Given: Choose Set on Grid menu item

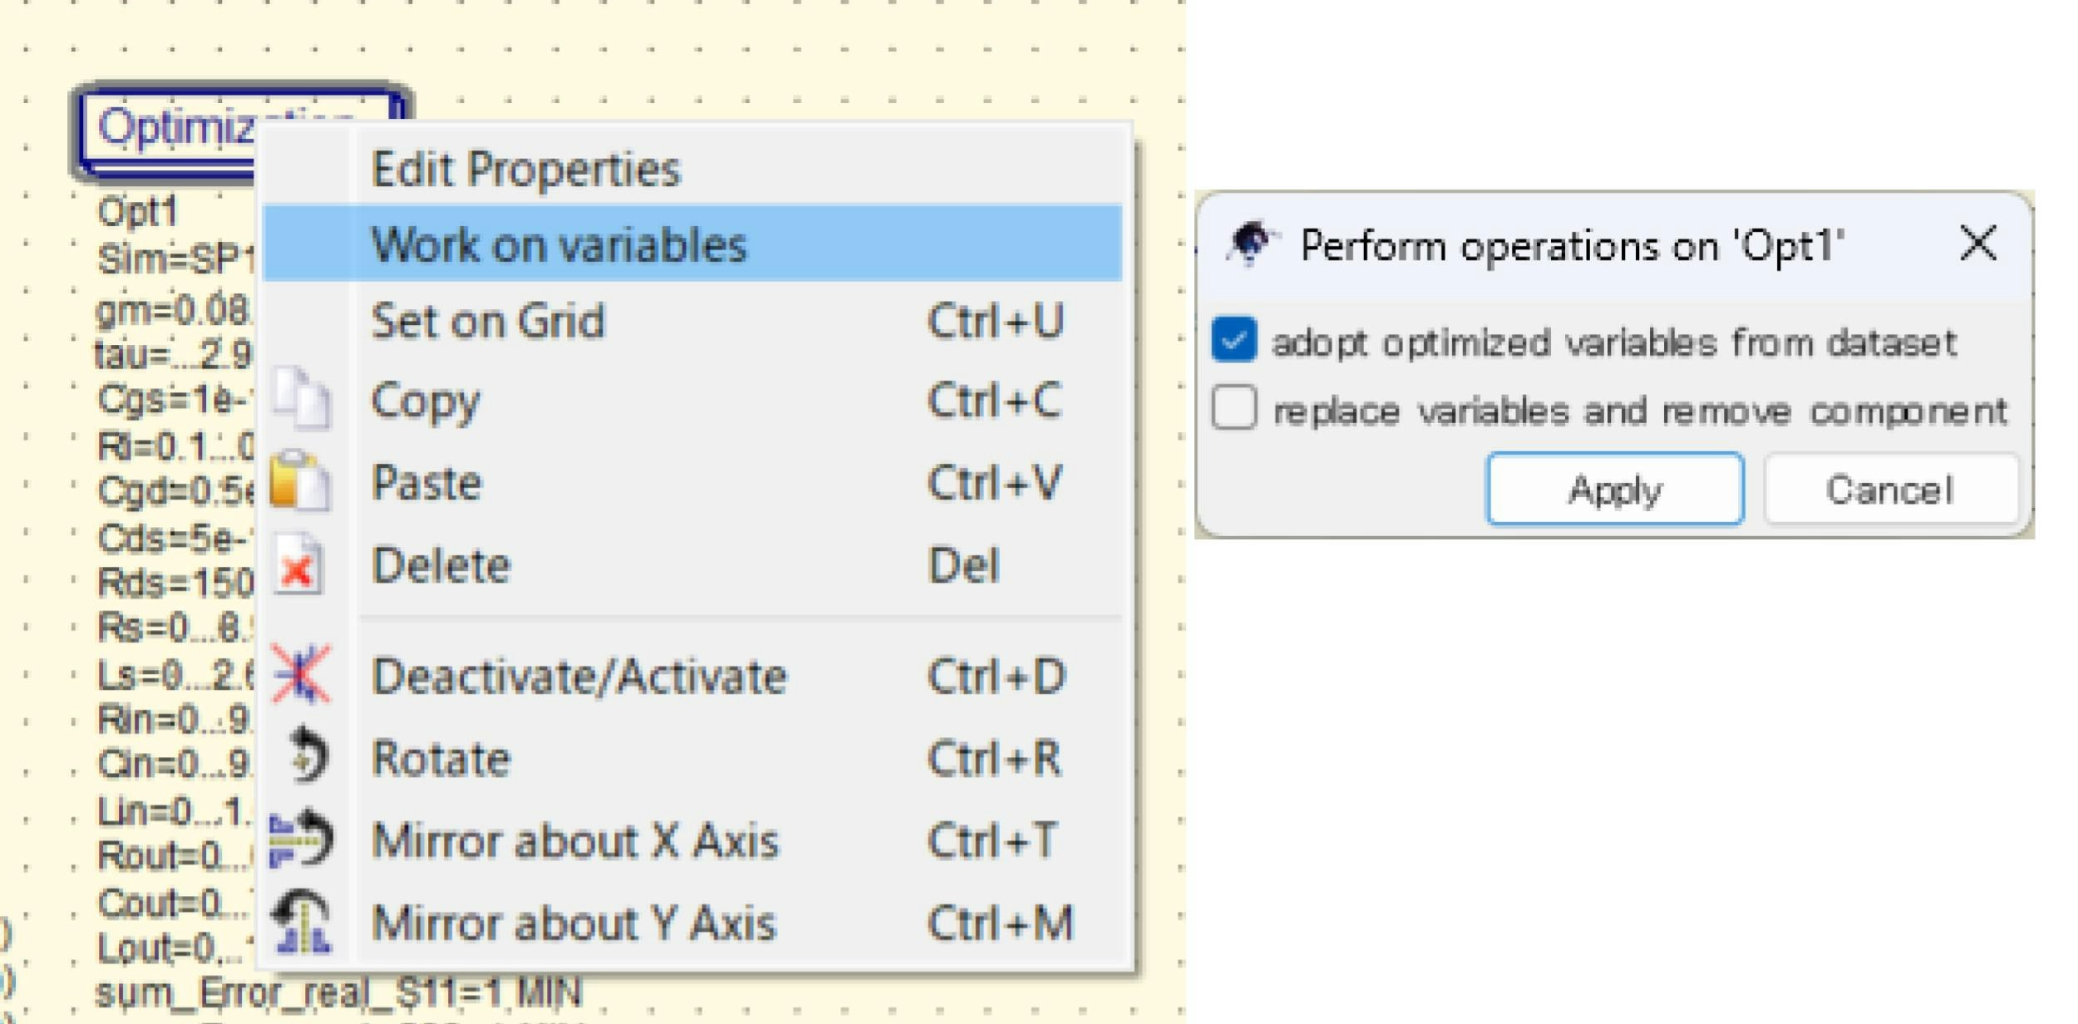Looking at the screenshot, I should pos(488,321).
